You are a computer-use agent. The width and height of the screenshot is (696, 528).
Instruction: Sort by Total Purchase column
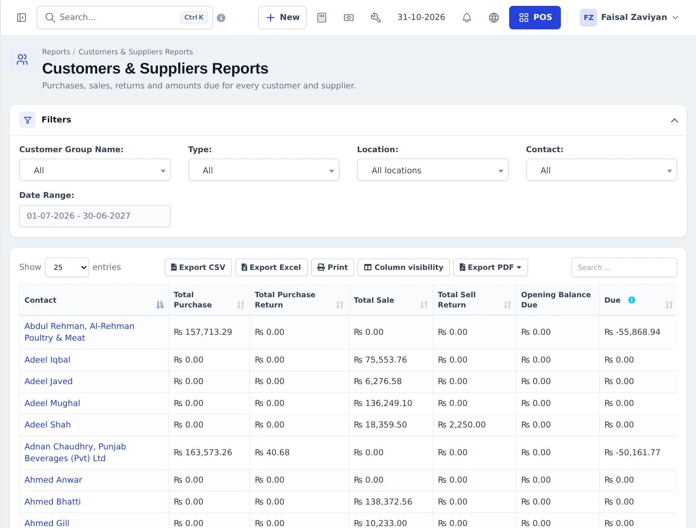point(240,305)
